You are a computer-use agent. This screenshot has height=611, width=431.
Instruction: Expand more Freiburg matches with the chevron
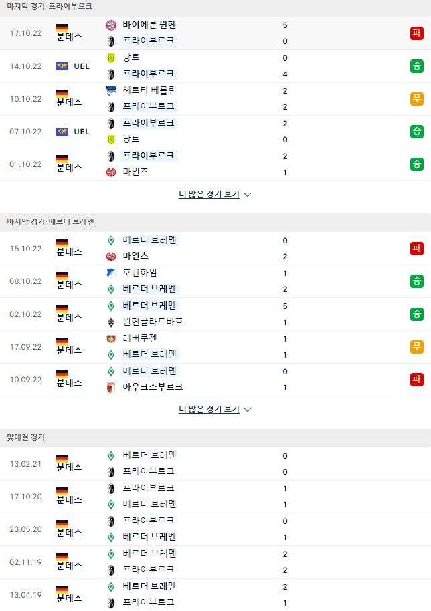point(247,195)
